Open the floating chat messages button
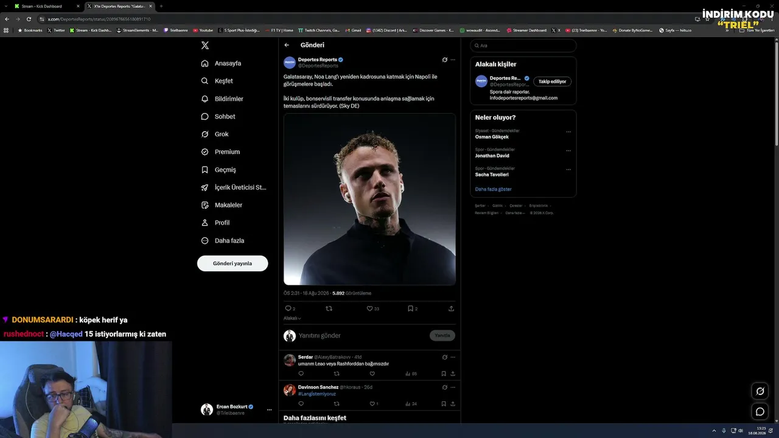The image size is (779, 438). point(760,412)
